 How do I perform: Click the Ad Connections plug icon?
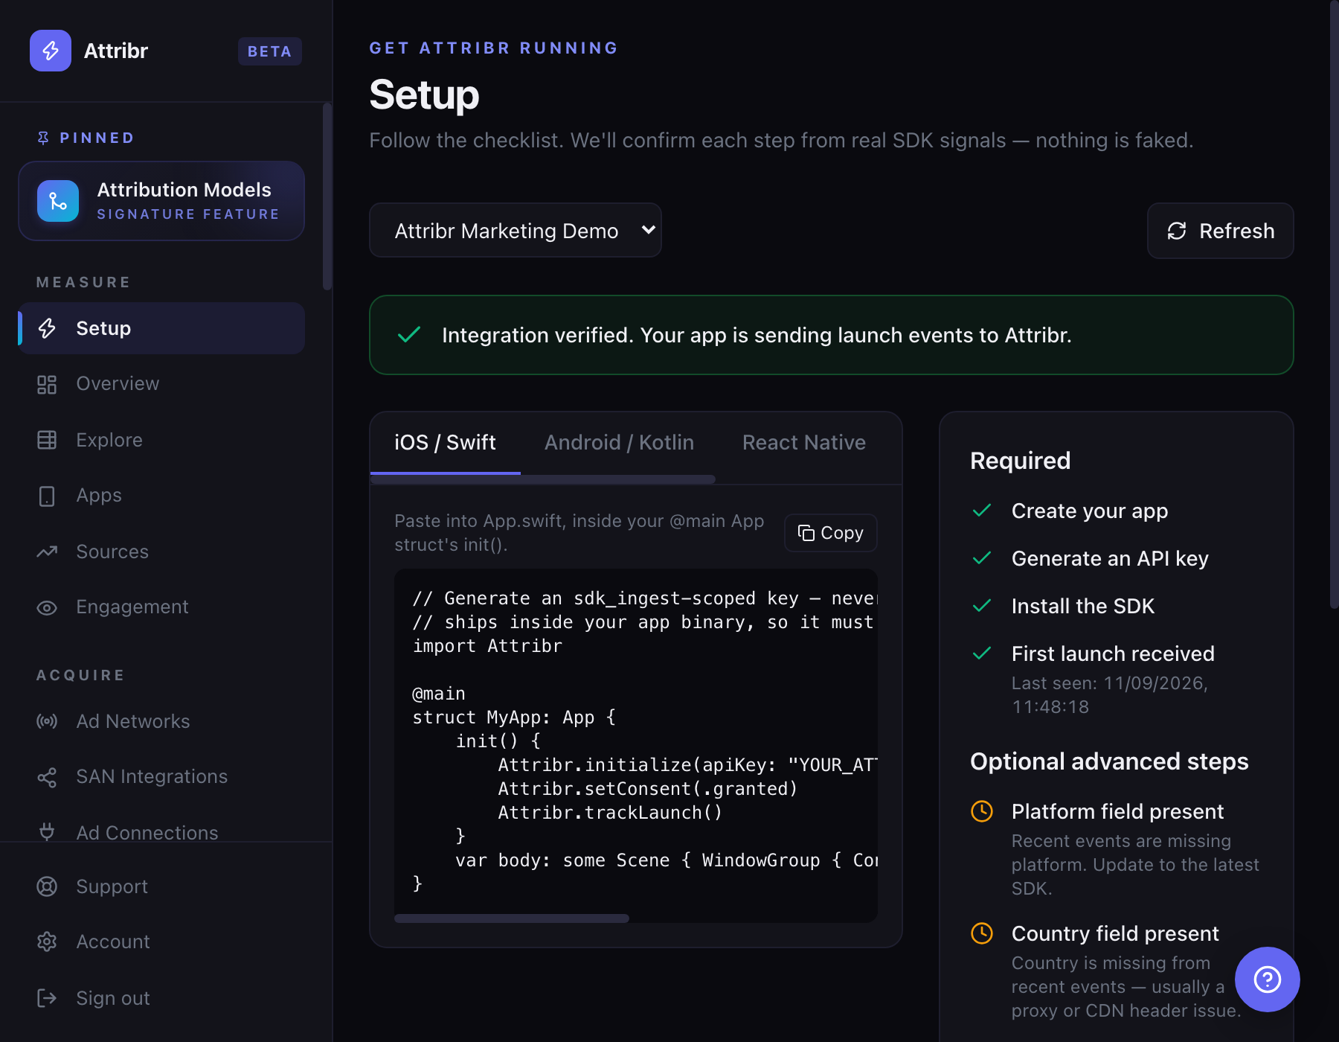pyautogui.click(x=47, y=832)
